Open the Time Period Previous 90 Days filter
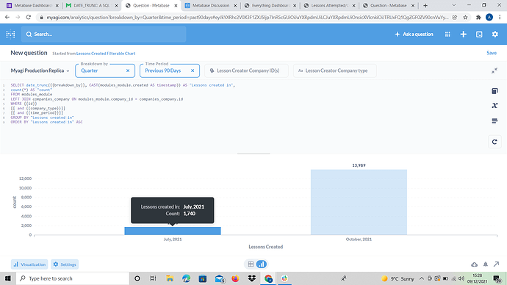The height and width of the screenshot is (285, 507). point(166,71)
